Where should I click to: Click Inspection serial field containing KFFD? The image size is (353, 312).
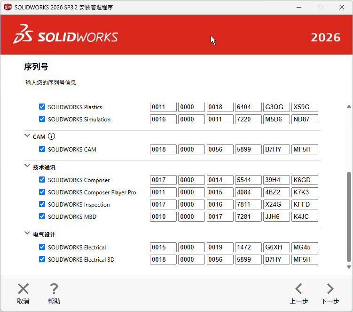point(305,204)
